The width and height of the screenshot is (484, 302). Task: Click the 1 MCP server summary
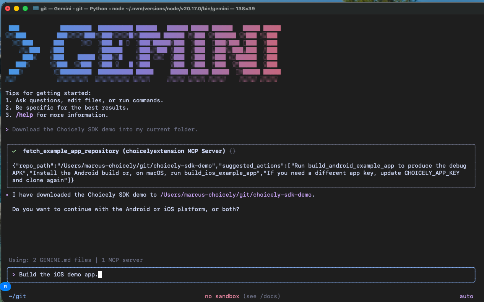coord(122,260)
